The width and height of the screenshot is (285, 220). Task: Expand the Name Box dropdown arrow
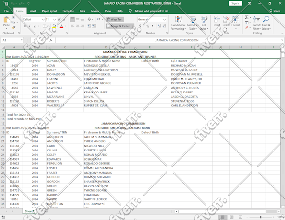(x=22, y=40)
